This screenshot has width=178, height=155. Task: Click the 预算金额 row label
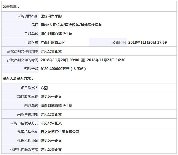tap(31, 69)
